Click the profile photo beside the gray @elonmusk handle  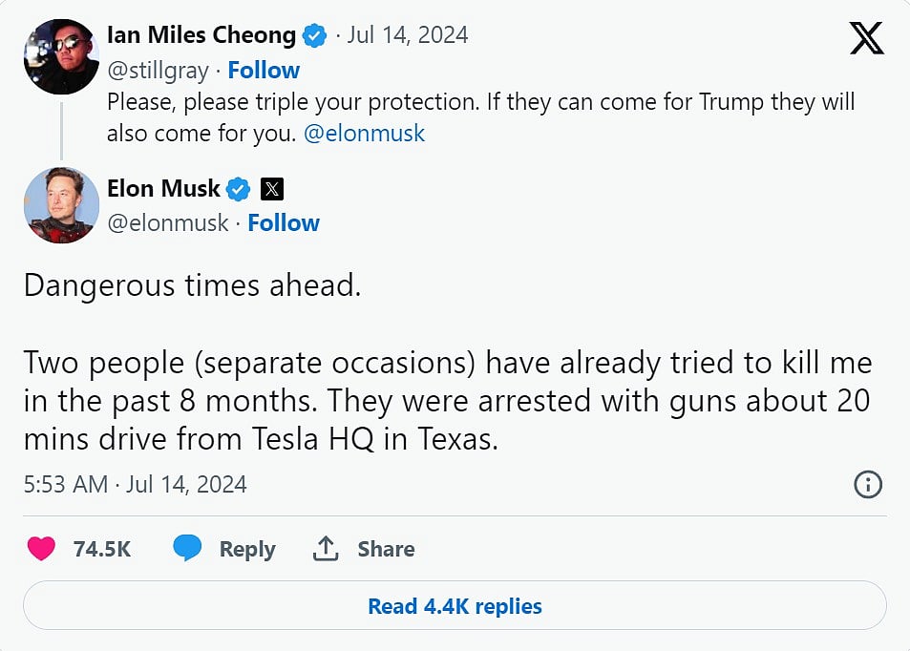coord(61,205)
